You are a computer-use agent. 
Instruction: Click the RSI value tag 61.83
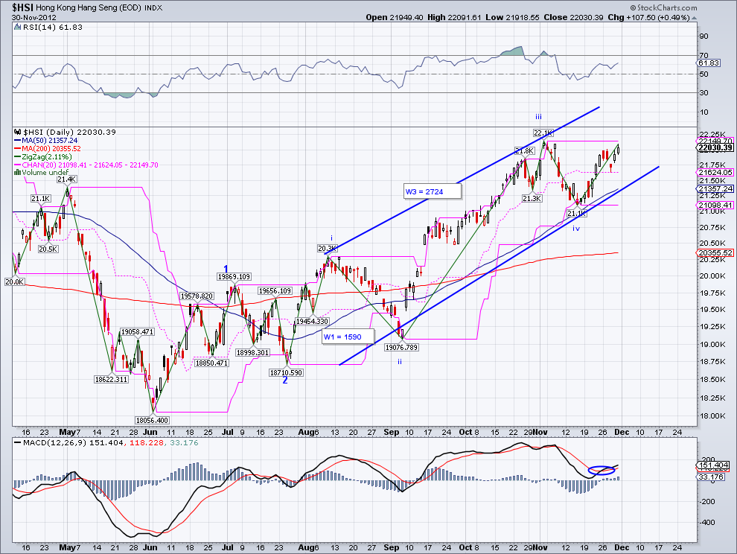[709, 63]
